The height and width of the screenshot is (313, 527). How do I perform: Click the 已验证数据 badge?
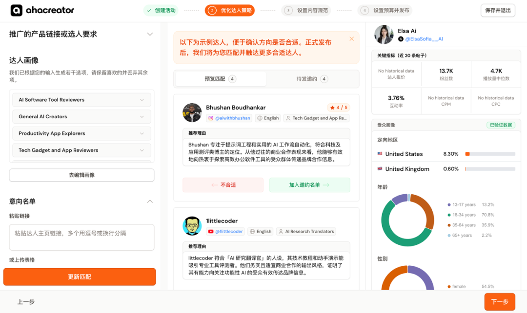point(501,125)
